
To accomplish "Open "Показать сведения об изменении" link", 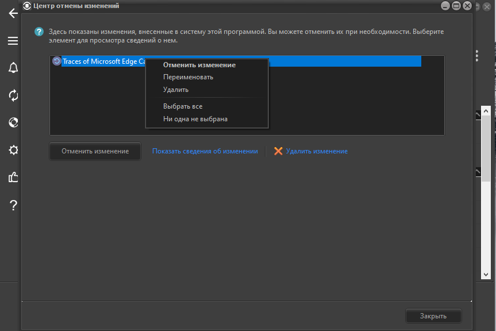I will tap(205, 151).
